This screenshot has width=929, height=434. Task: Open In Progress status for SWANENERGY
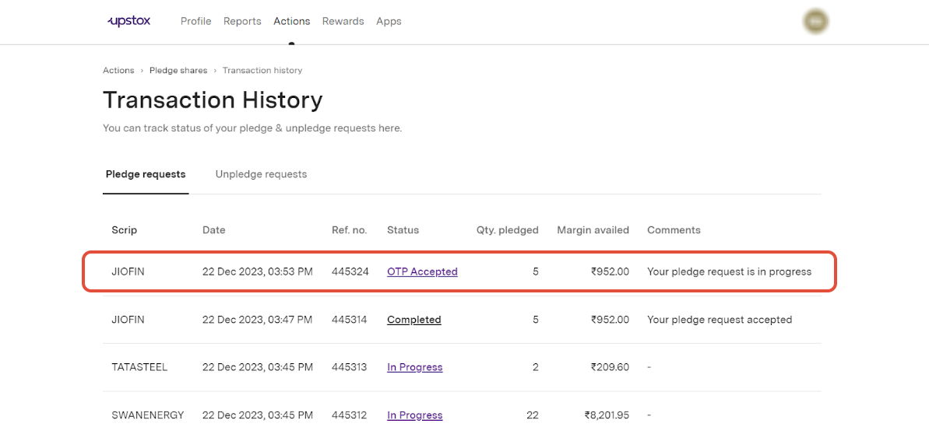(x=415, y=415)
